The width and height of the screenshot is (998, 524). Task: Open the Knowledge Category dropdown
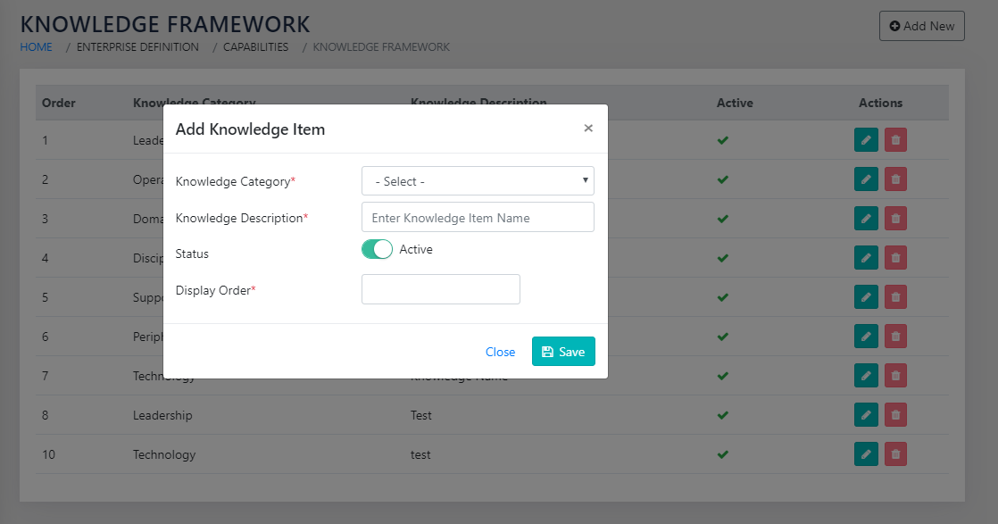click(x=478, y=181)
